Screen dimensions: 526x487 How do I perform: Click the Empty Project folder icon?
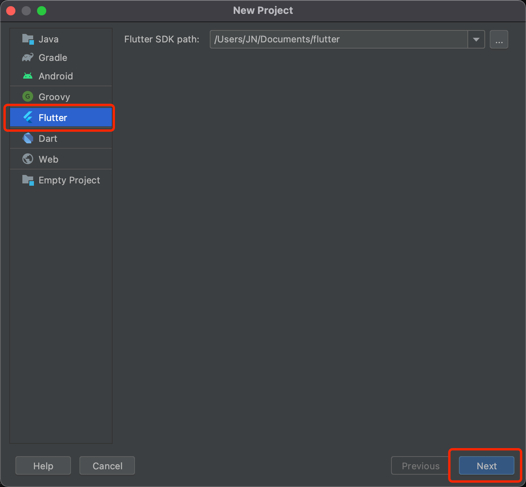tap(28, 180)
